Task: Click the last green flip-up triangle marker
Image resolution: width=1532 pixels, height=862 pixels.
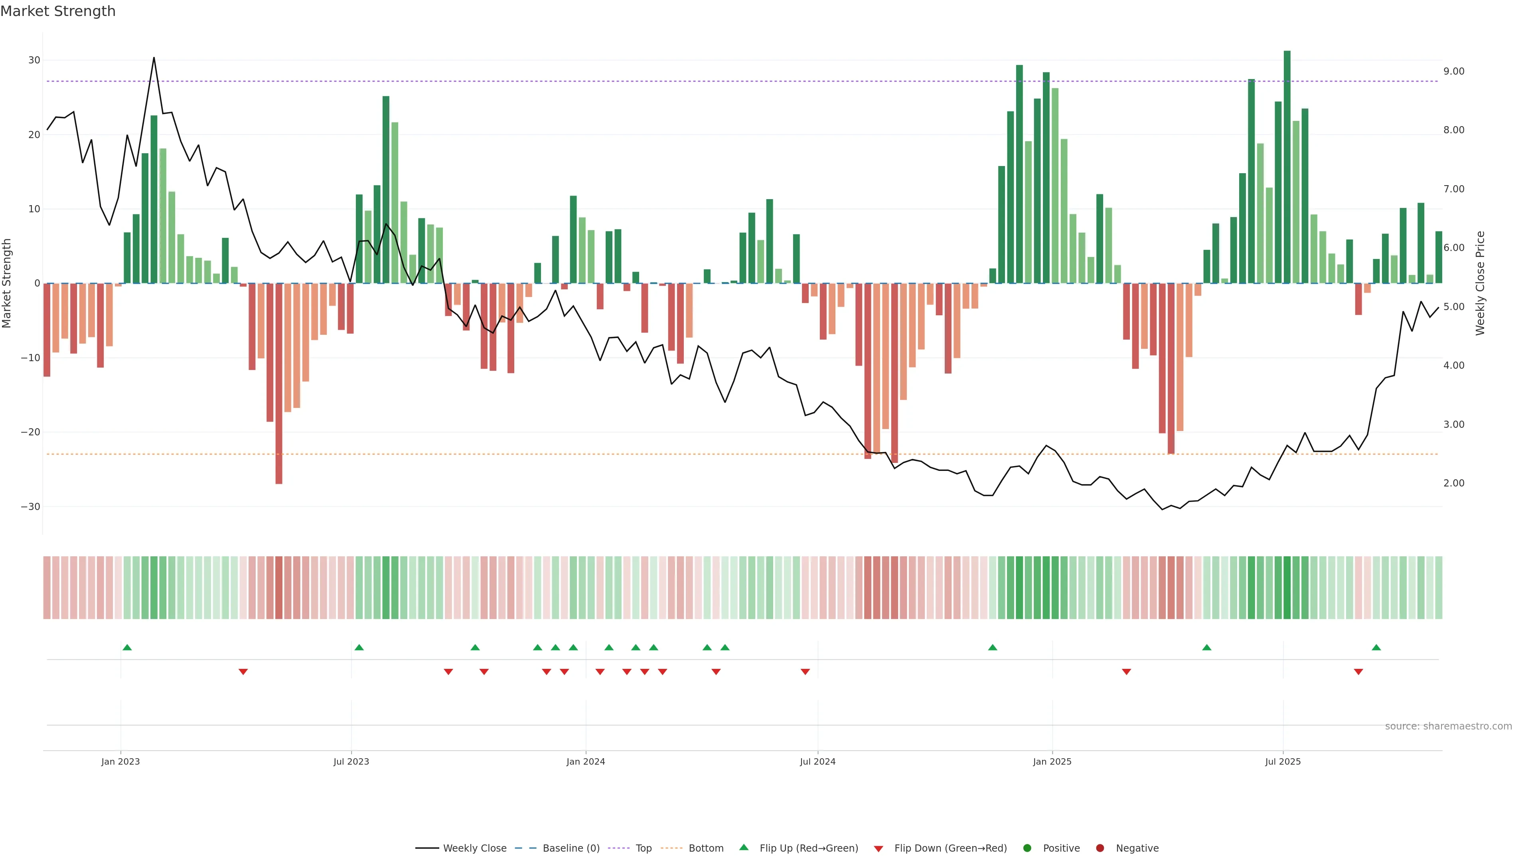Action: click(x=1376, y=647)
